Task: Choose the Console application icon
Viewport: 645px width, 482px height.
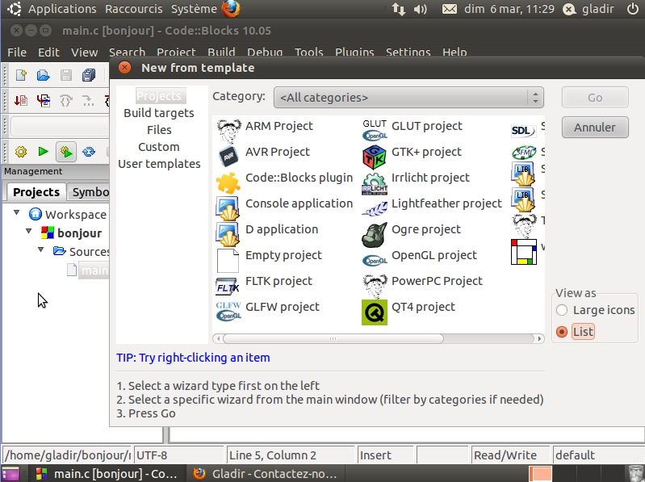Action: 228,205
